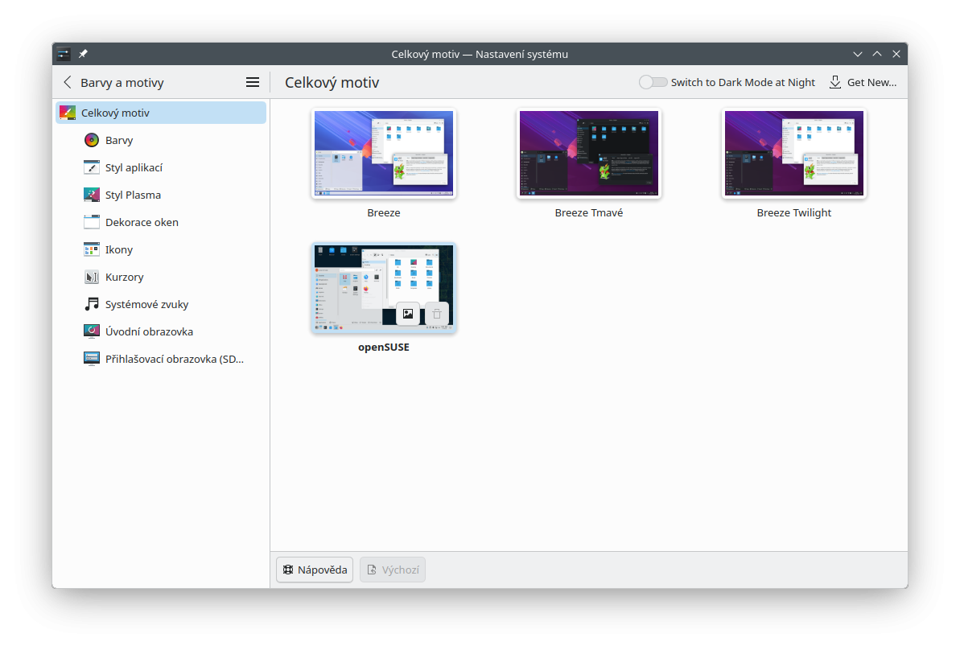Image resolution: width=960 pixels, height=650 pixels.
Task: Click the Úvodní obrazovka icon
Action: 91,331
